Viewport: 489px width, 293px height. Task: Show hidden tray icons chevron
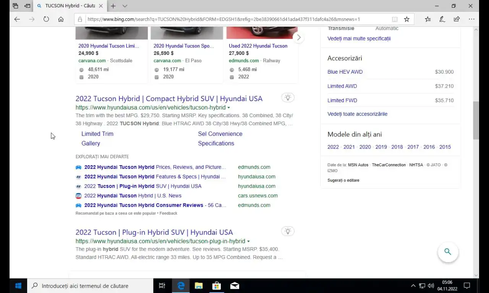click(413, 286)
